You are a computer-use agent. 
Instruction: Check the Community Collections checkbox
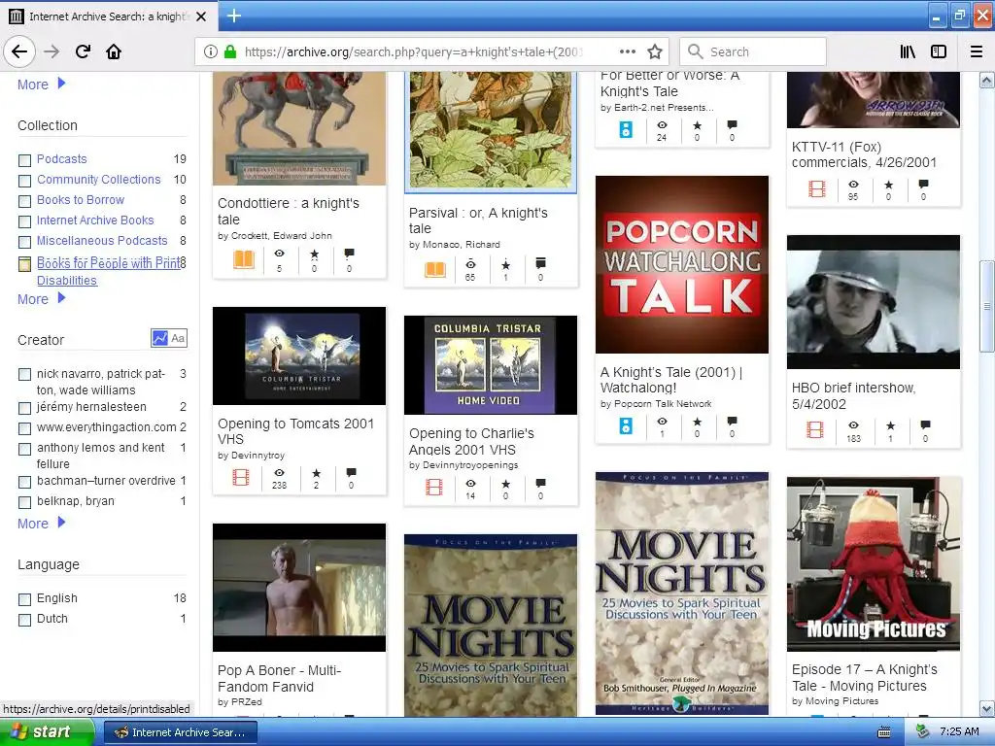[24, 181]
